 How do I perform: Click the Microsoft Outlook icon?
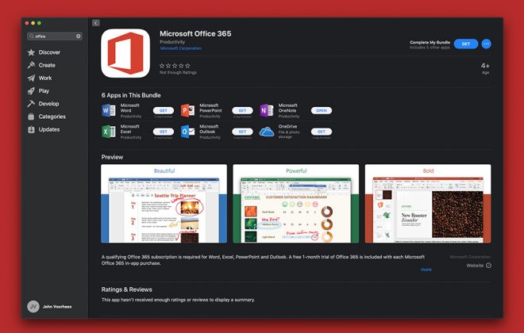[x=187, y=132]
